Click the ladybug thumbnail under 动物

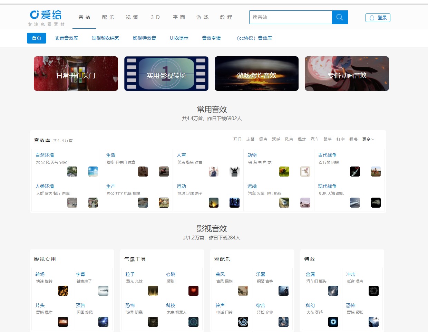click(x=284, y=172)
